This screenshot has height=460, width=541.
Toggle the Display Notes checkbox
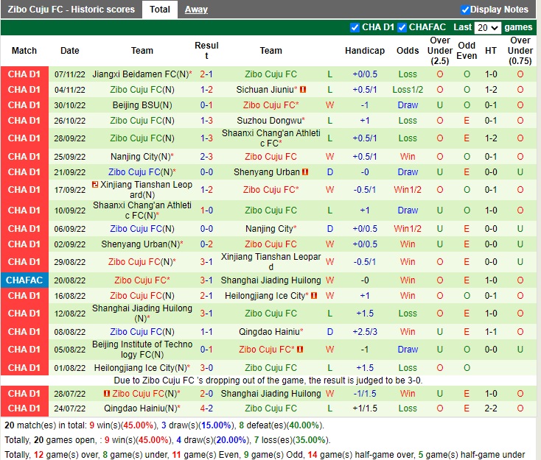(465, 10)
